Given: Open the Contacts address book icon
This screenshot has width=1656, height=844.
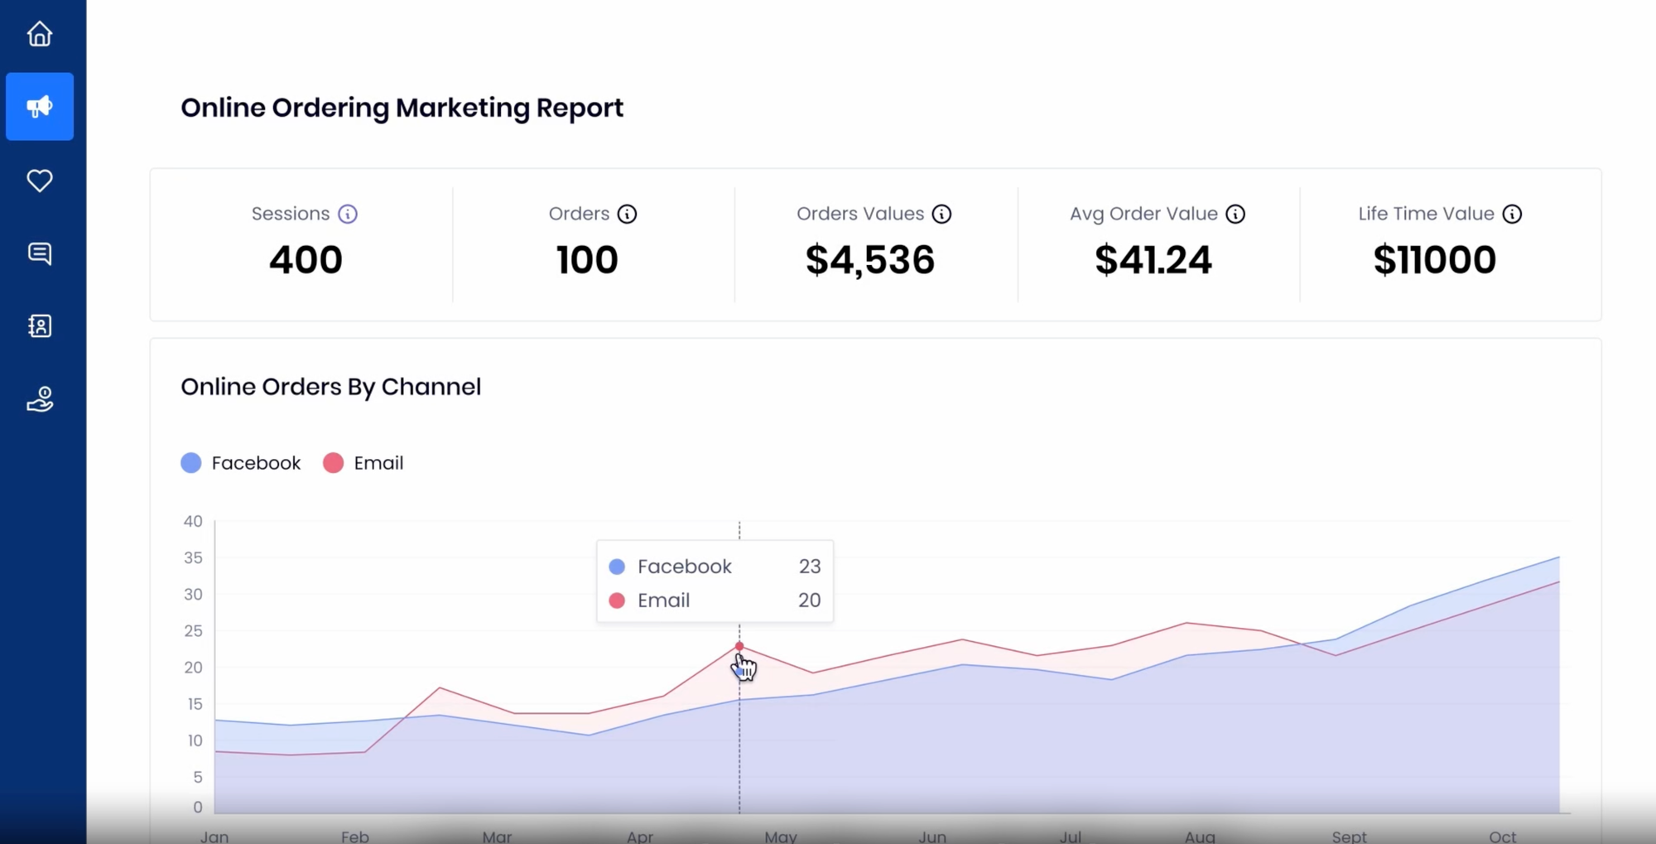Looking at the screenshot, I should pyautogui.click(x=39, y=326).
